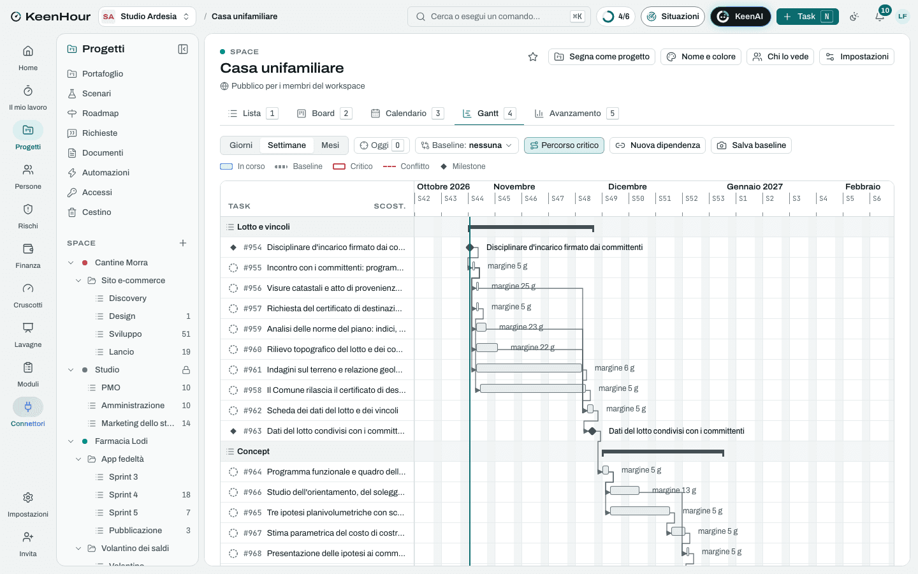Open Rischi in the left sidebar
The image size is (918, 574).
(x=28, y=216)
